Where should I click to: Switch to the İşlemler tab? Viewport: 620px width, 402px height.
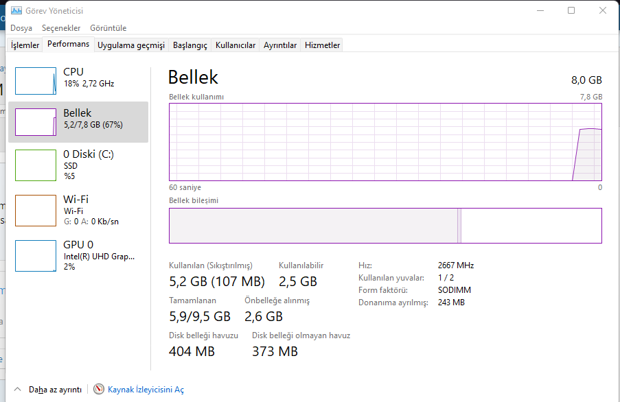pyautogui.click(x=25, y=45)
